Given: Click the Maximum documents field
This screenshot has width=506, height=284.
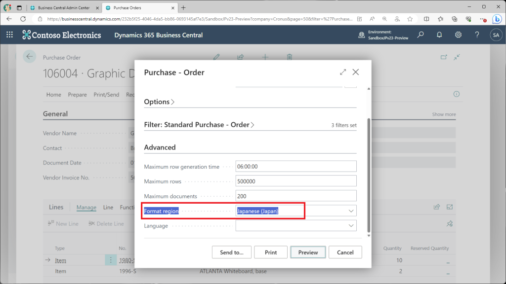Looking at the screenshot, I should 296,196.
